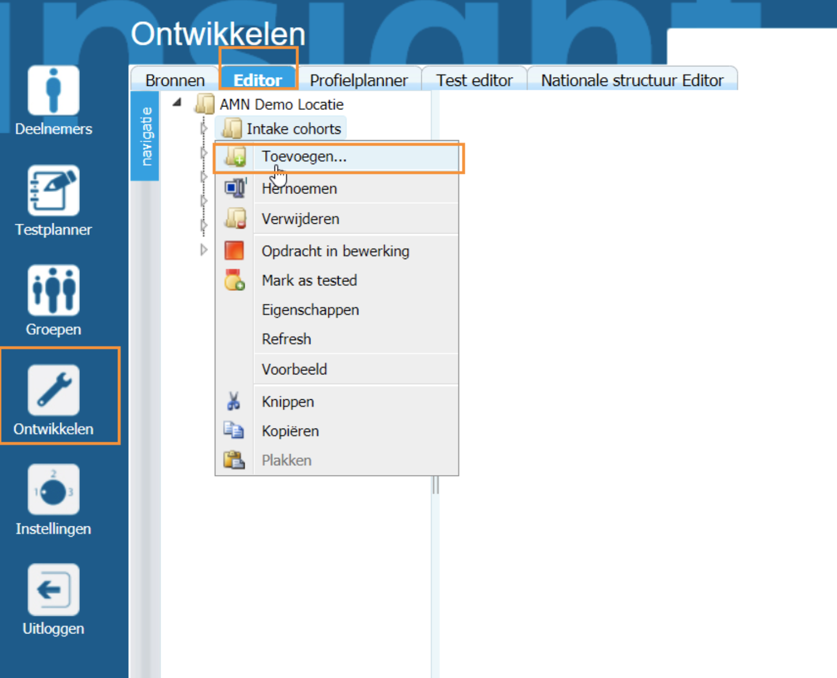This screenshot has height=678, width=837.
Task: Click the Groepen people icon
Action: [53, 290]
